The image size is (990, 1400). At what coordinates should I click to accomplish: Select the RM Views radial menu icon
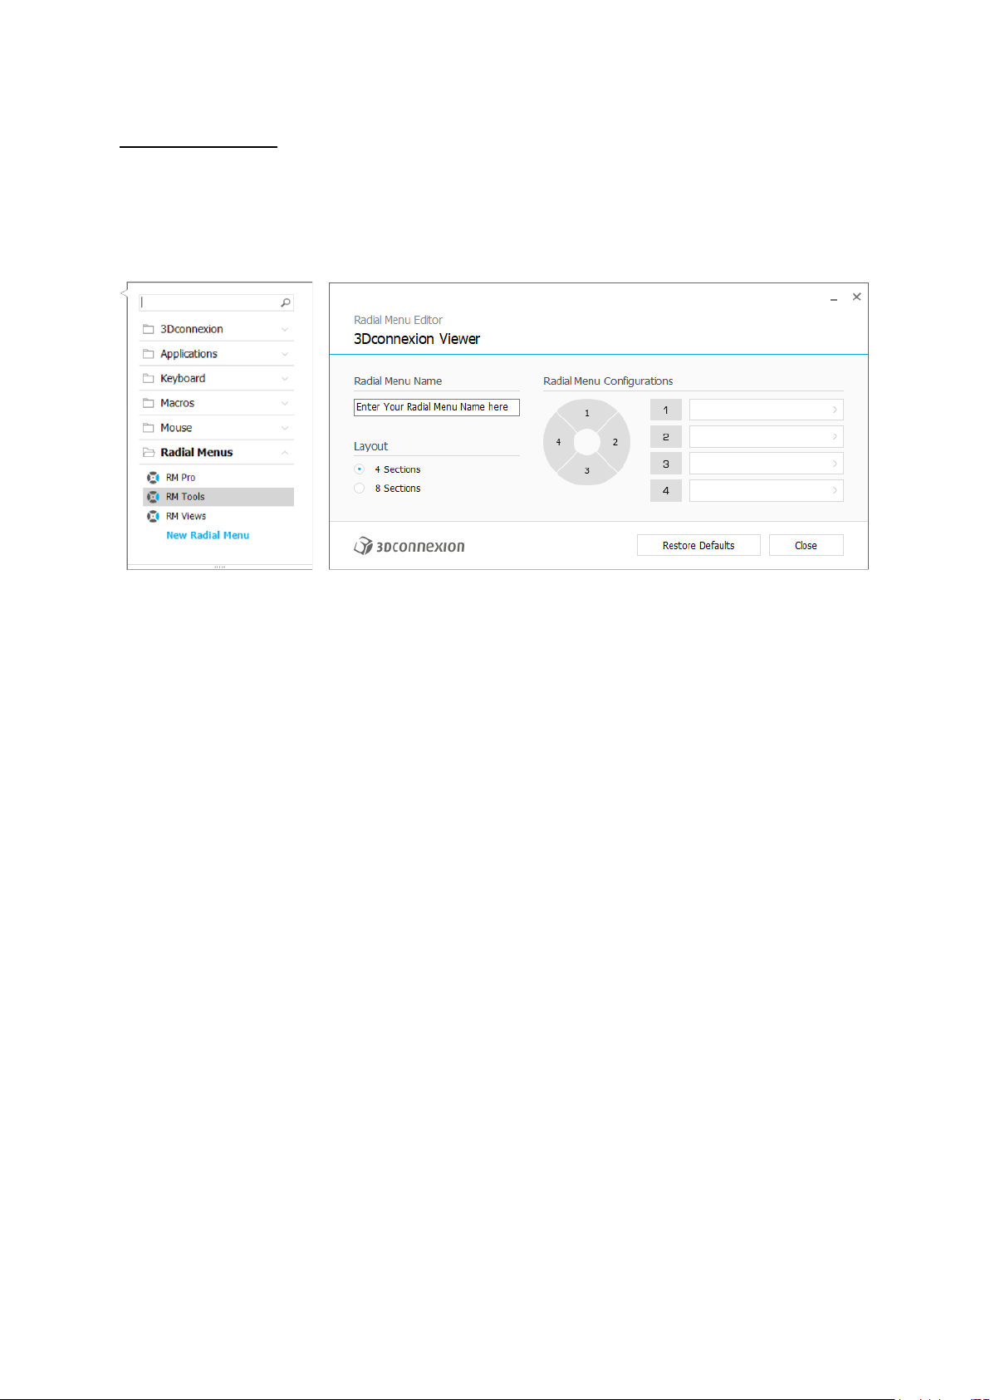[x=153, y=517]
